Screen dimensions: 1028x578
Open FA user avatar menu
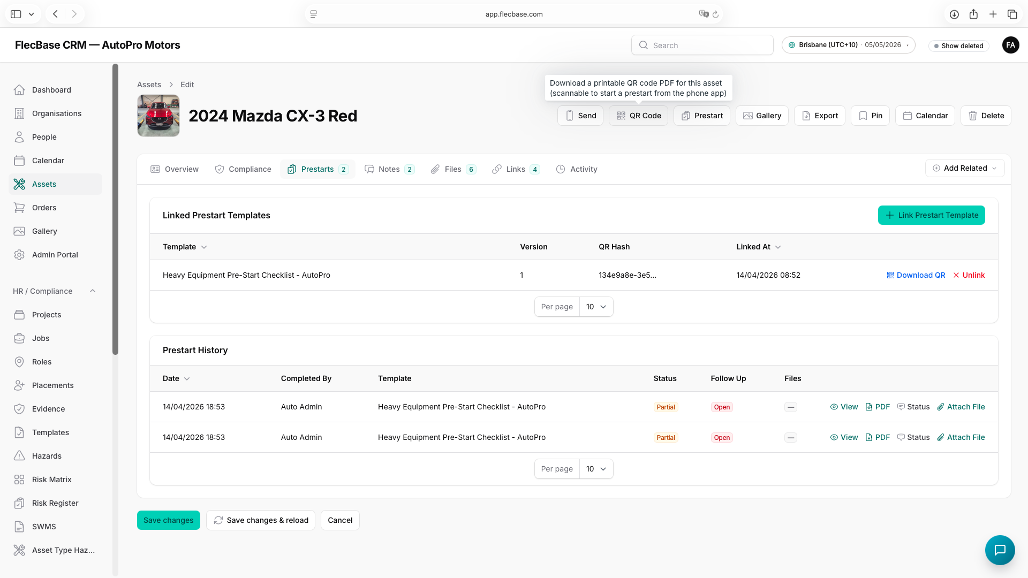tap(1010, 45)
